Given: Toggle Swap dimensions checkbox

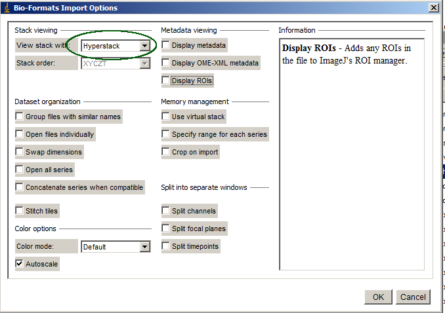Looking at the screenshot, I should pyautogui.click(x=20, y=152).
